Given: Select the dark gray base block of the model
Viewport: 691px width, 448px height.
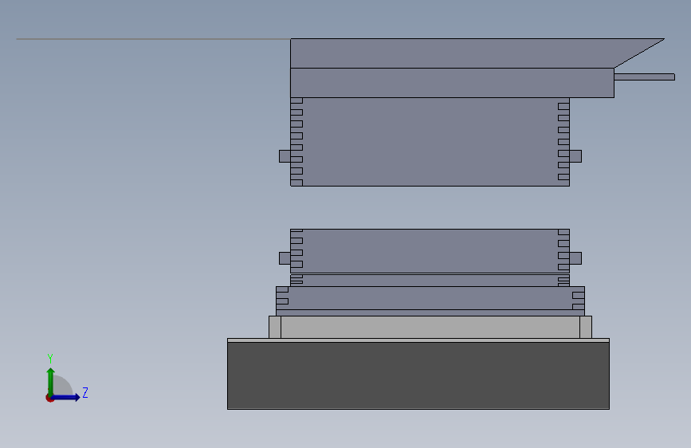Looking at the screenshot, I should pyautogui.click(x=418, y=375).
